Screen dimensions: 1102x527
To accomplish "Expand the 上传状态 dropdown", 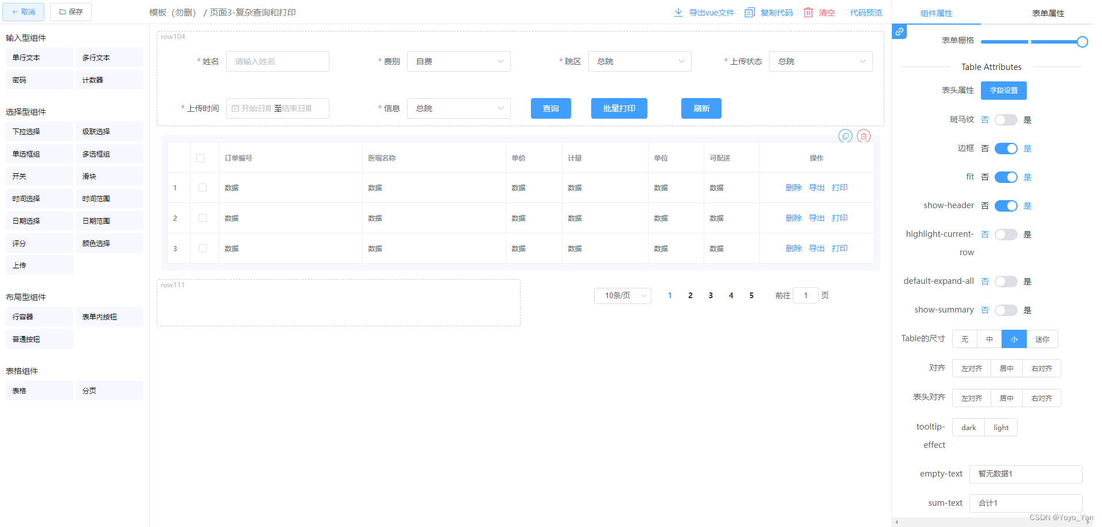I will 820,61.
